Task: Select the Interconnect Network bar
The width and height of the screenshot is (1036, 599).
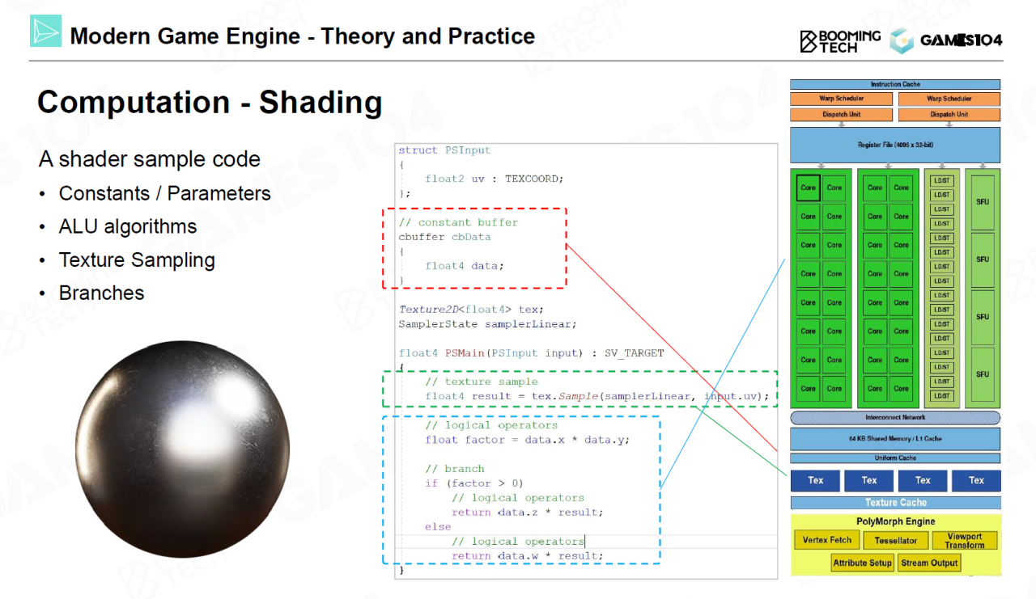Action: tap(895, 418)
